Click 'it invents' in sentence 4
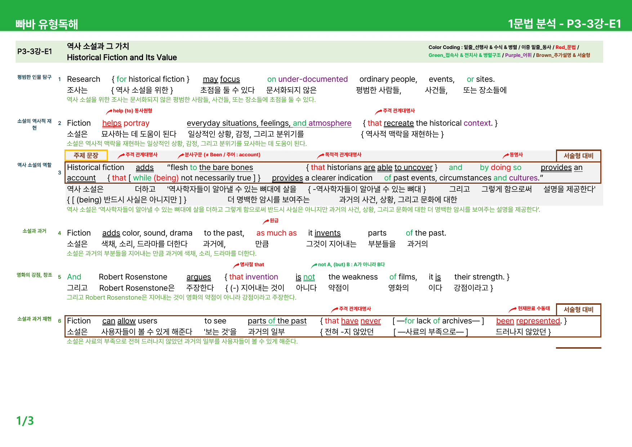This screenshot has height=447, width=632. pyautogui.click(x=324, y=233)
